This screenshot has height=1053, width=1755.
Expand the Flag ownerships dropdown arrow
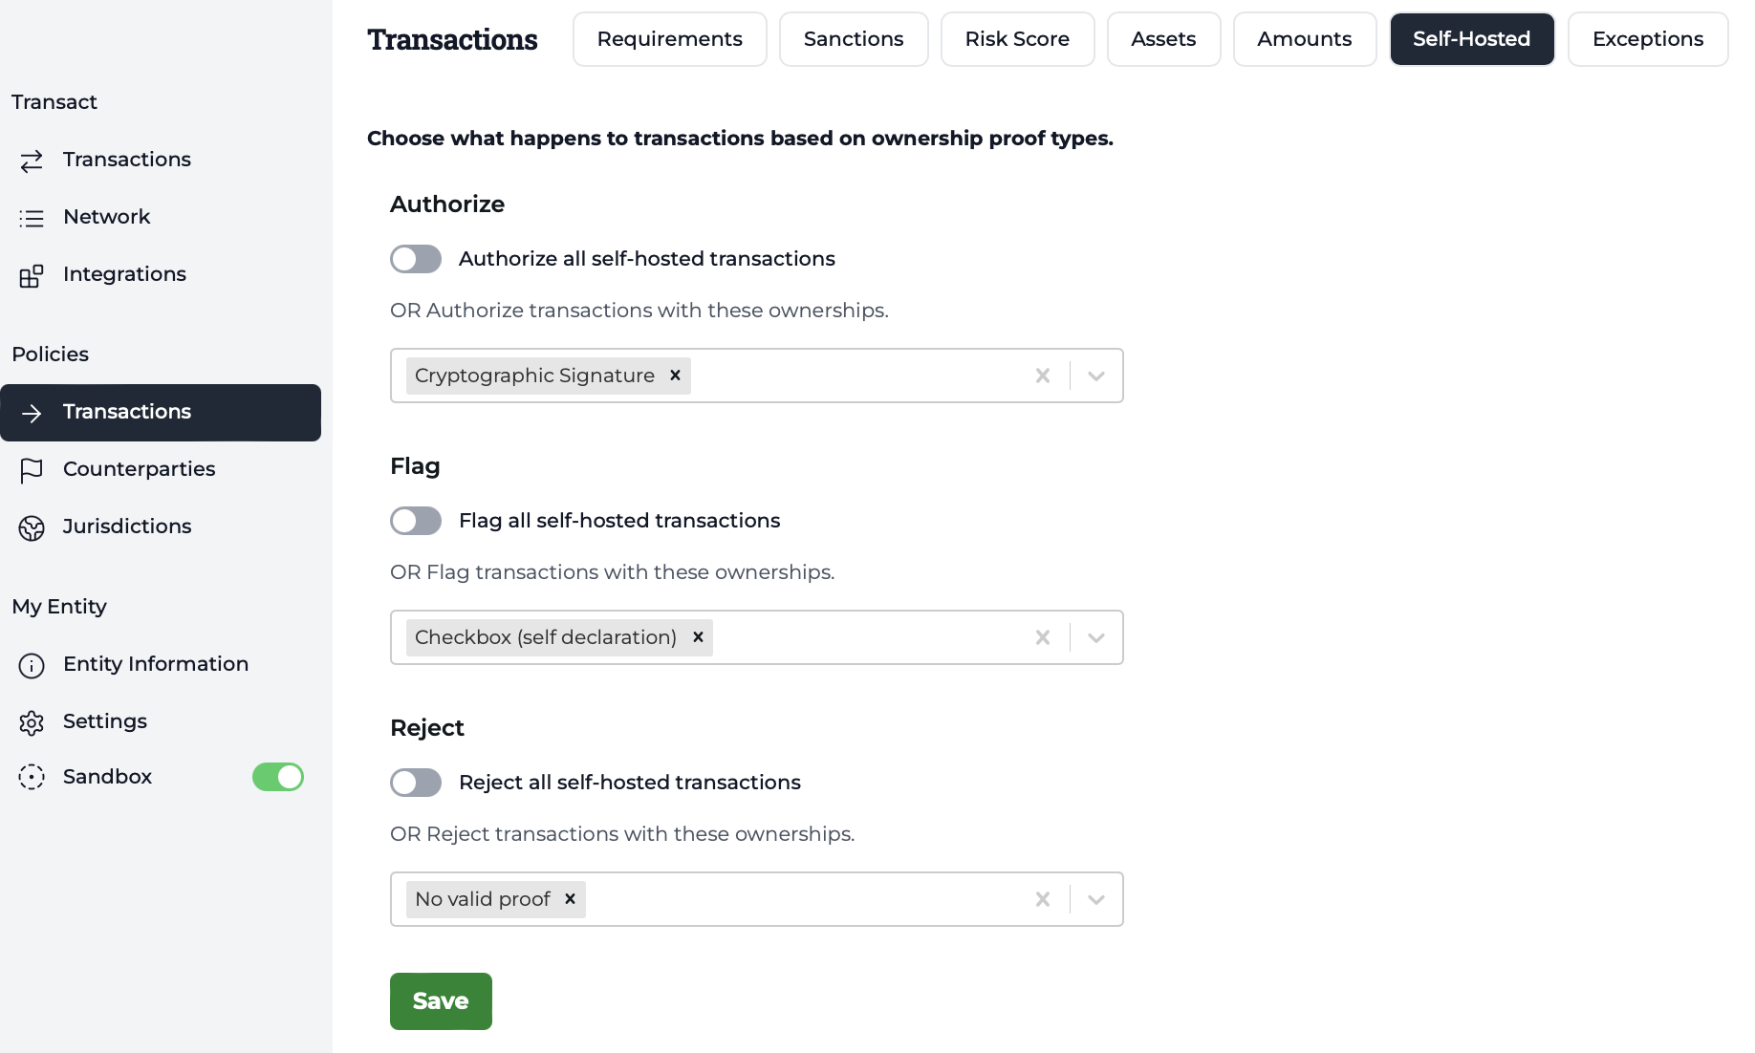click(1096, 637)
